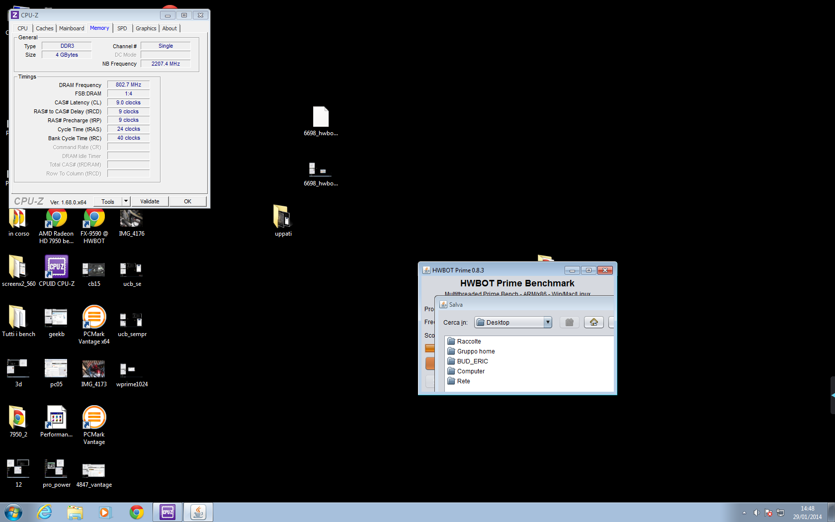Switch to the Java app taskbar button
Screen dimensions: 835x522
198,512
